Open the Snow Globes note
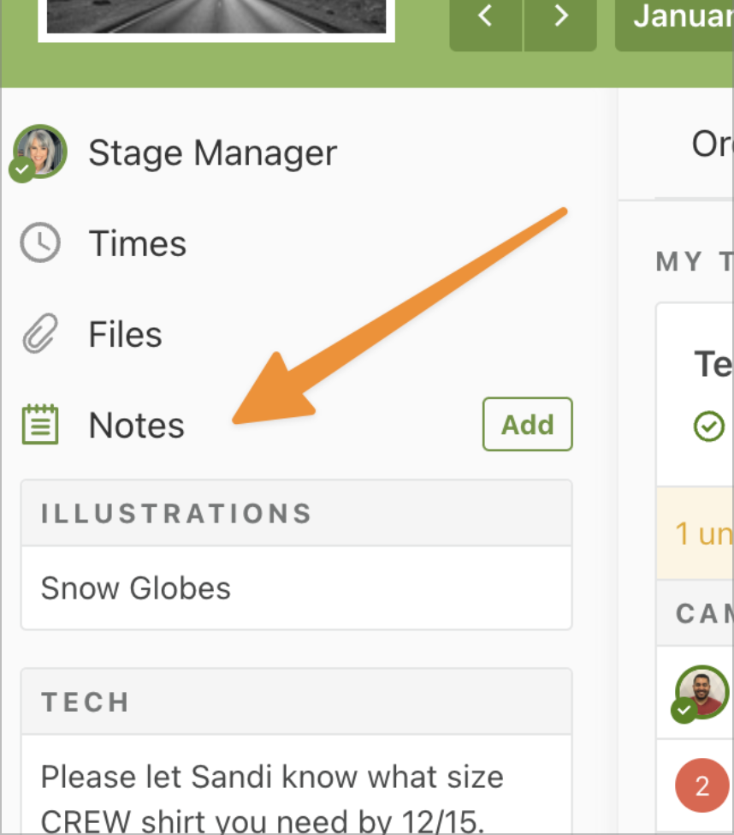Image resolution: width=734 pixels, height=835 pixels. click(x=296, y=588)
